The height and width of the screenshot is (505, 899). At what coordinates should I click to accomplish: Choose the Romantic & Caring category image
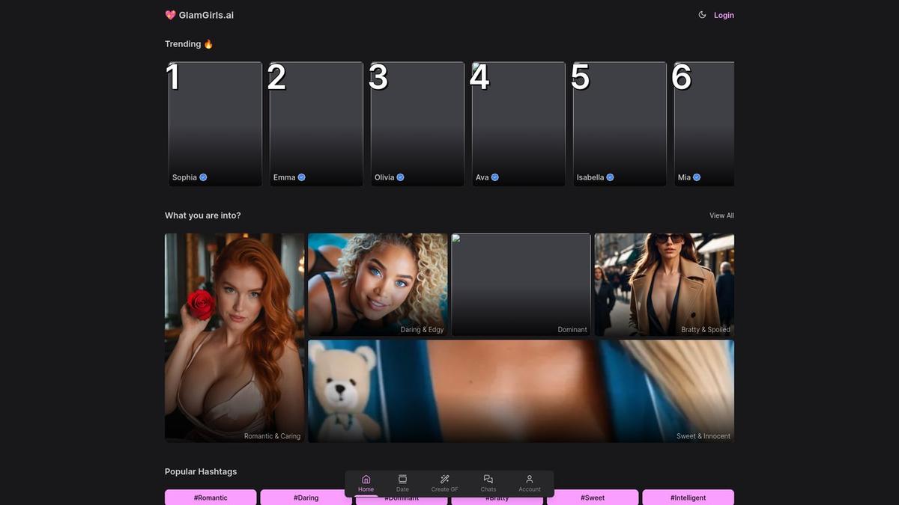[234, 337]
